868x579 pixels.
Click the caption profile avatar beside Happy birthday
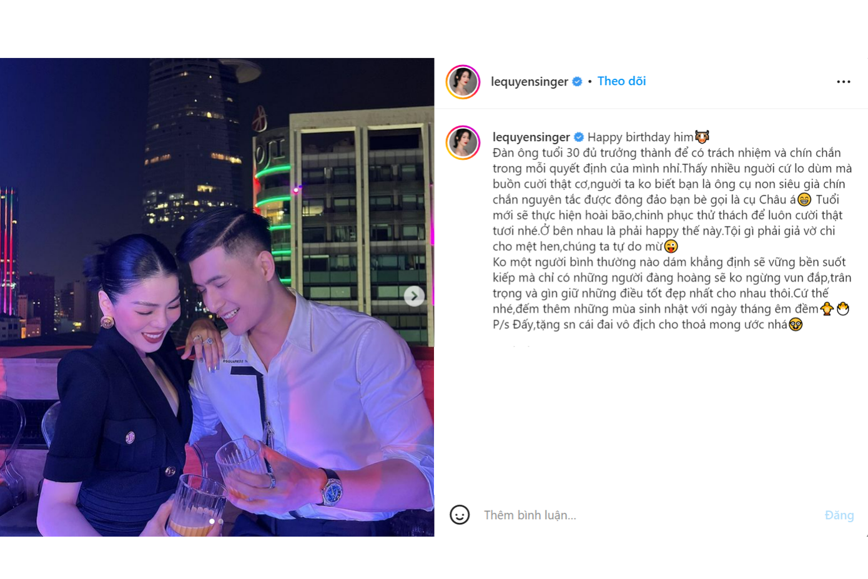tap(463, 142)
